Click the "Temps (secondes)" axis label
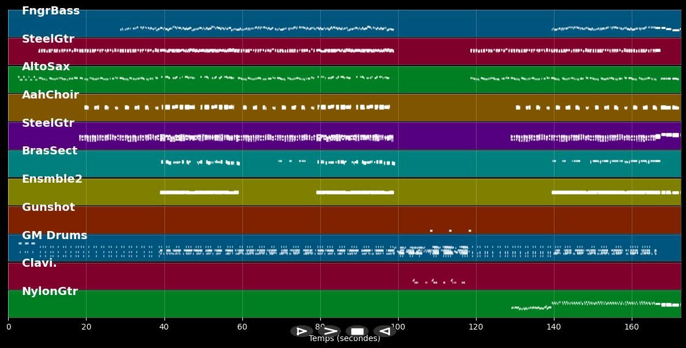686x348 pixels. click(x=344, y=339)
